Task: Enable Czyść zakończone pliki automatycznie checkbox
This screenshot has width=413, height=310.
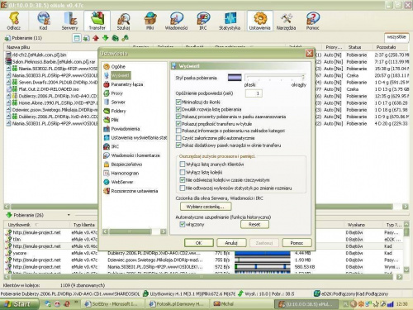Action: pos(178,138)
